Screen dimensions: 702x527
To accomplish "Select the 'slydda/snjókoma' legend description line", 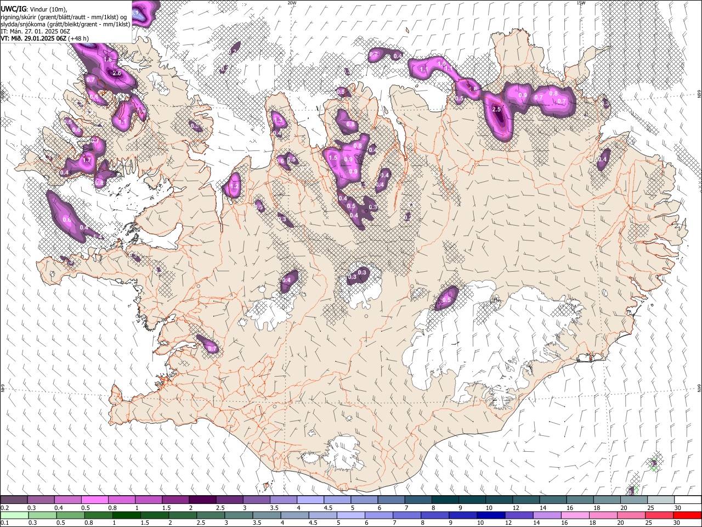I will click(65, 24).
